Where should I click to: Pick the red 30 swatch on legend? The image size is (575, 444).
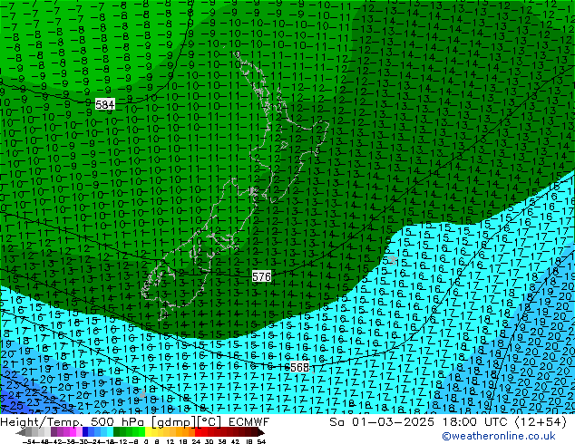point(209,432)
